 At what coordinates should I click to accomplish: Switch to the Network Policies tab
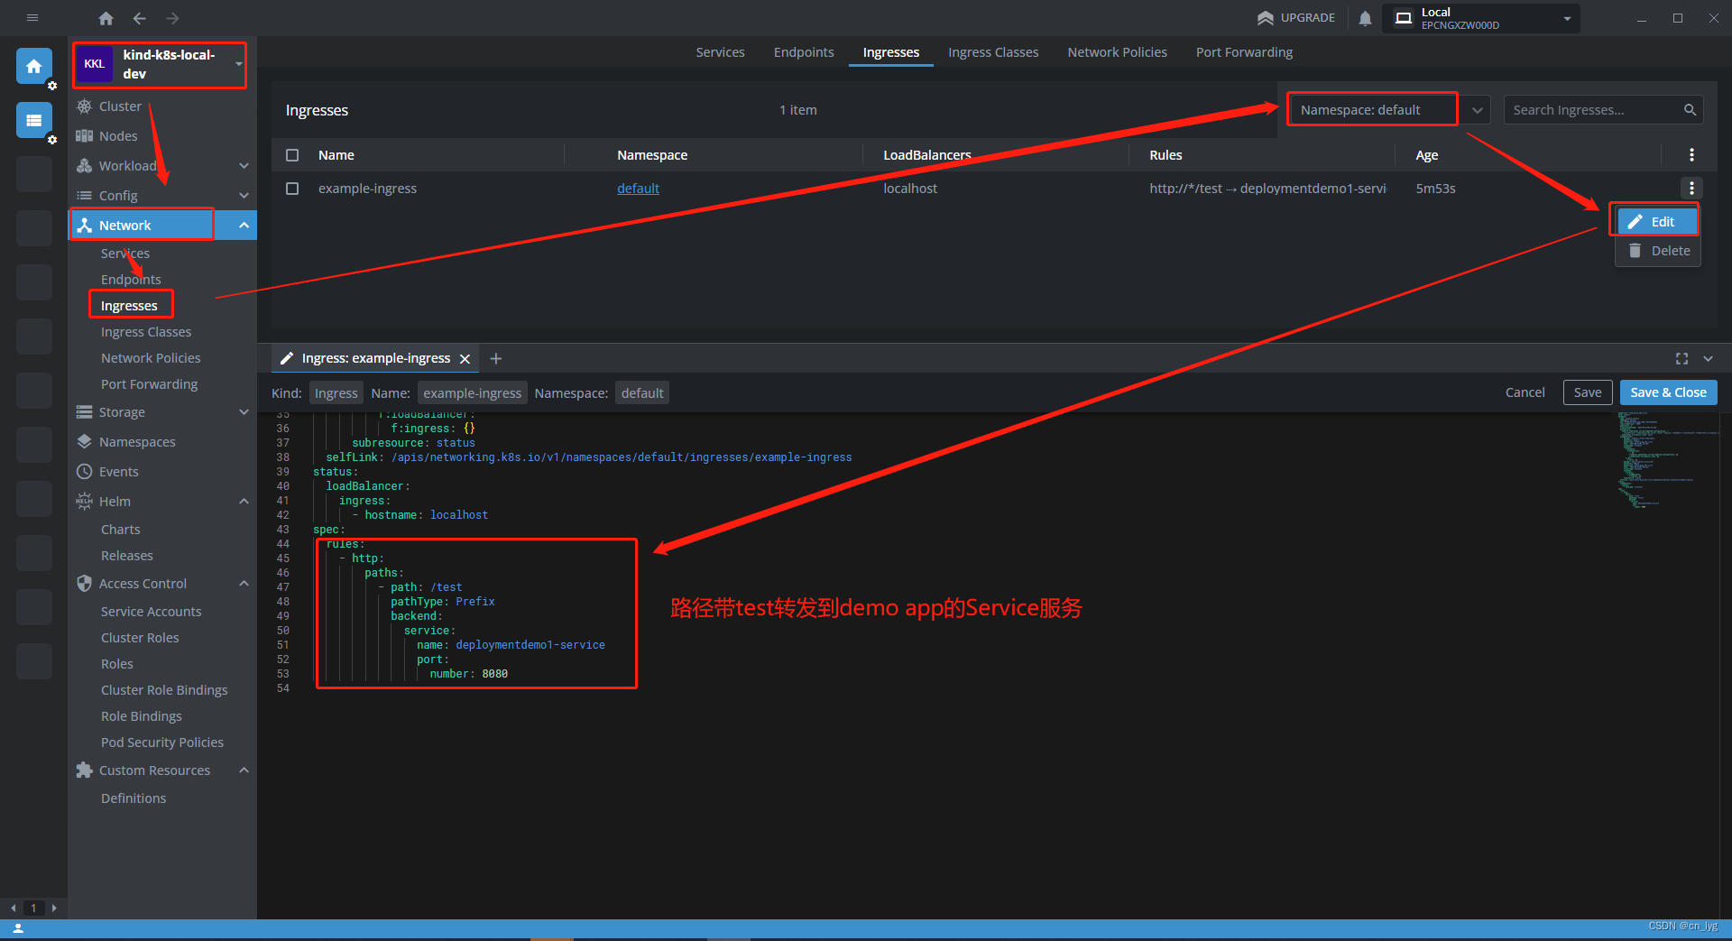point(1117,52)
